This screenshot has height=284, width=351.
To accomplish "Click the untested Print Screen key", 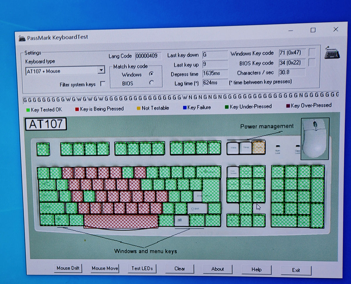I will 233,172.
